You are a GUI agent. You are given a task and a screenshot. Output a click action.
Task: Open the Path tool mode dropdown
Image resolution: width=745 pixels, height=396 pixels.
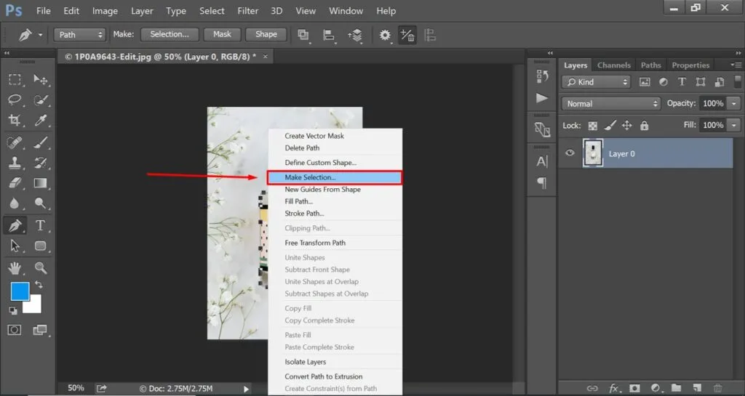(80, 34)
